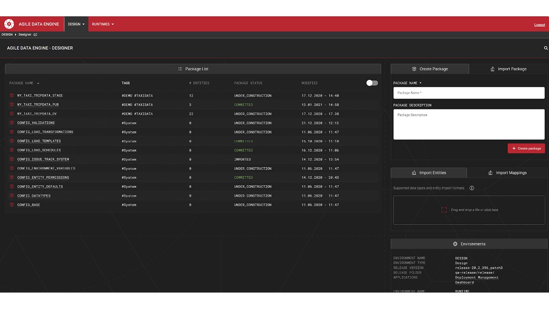This screenshot has height=309, width=549.
Task: Click inside the Package Name input field
Action: [469, 93]
